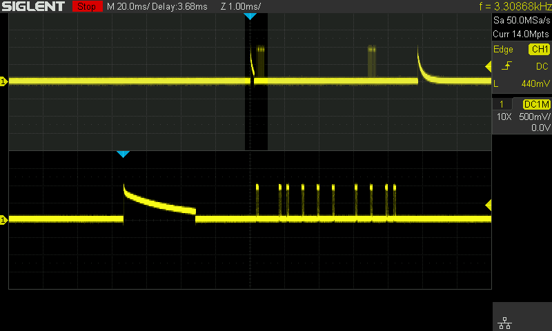
Task: Click the yellow trigger level arrow in the zoom window
Action: tap(488, 205)
